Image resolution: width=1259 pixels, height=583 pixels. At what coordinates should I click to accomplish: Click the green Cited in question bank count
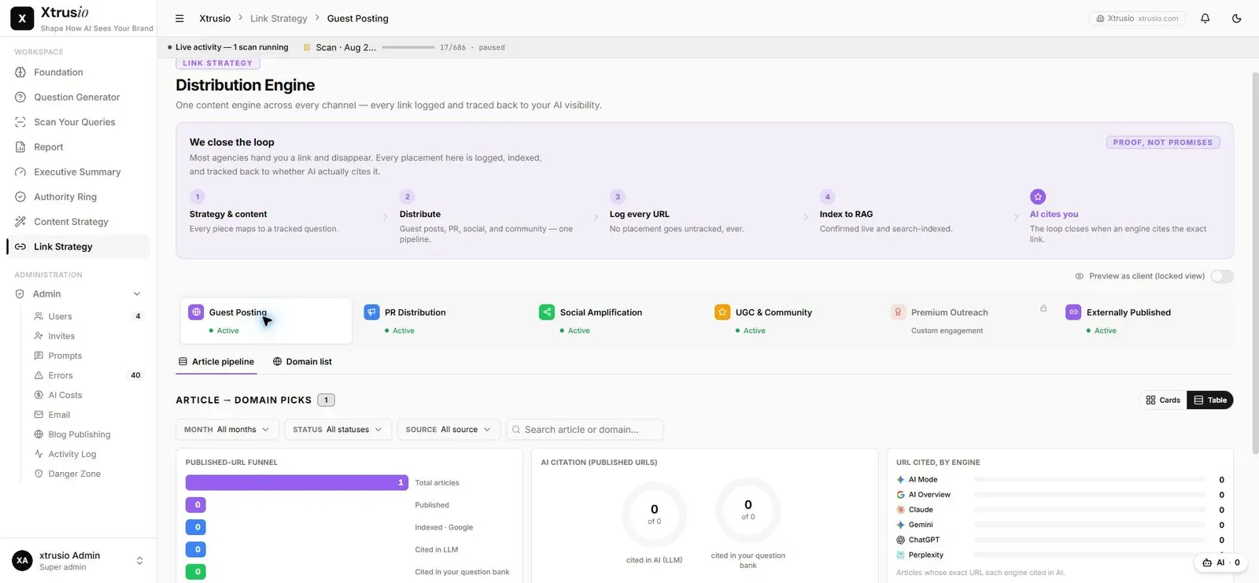pos(196,571)
